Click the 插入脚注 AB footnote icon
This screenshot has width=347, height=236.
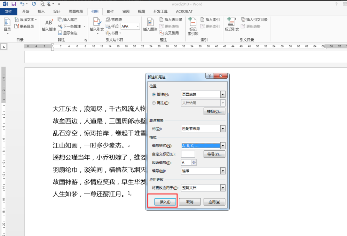[49, 25]
